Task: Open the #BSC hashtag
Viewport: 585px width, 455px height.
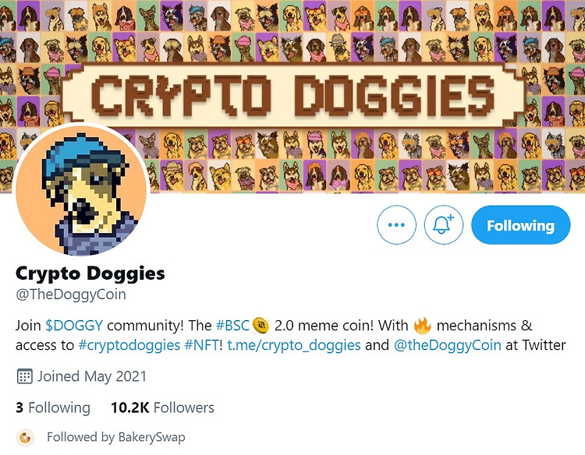Action: coord(232,326)
